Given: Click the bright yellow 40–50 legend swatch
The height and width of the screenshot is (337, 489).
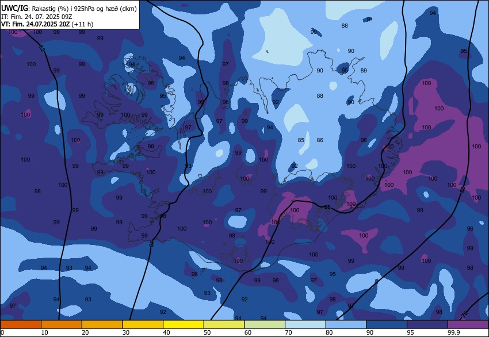Looking at the screenshot, I should 184,324.
